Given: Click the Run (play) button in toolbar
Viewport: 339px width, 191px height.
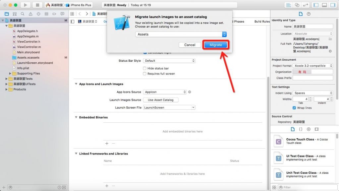Looking at the screenshot, I should tap(25, 5).
